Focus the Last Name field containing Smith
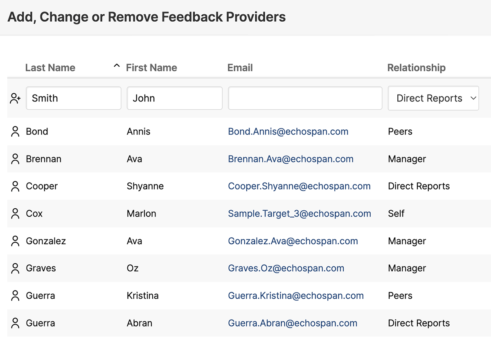The height and width of the screenshot is (338, 491). [x=74, y=98]
